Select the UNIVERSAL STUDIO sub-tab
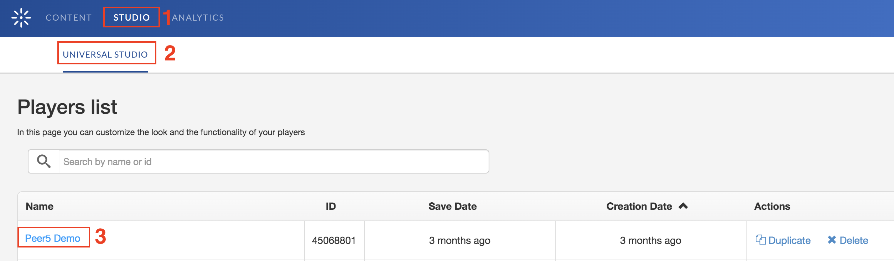 [105, 54]
